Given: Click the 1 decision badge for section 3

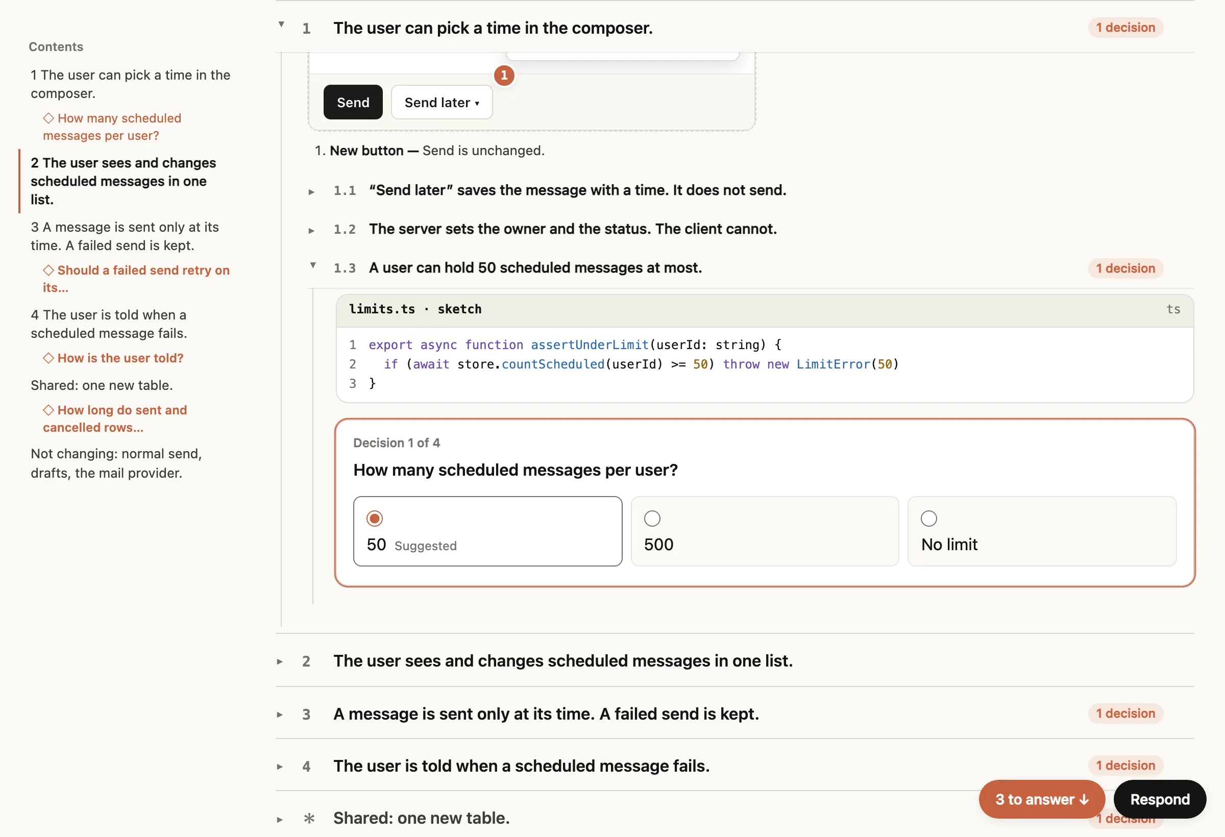Looking at the screenshot, I should click(x=1125, y=713).
